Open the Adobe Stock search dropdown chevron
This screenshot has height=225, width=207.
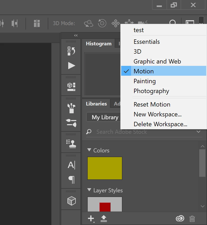click(198, 132)
